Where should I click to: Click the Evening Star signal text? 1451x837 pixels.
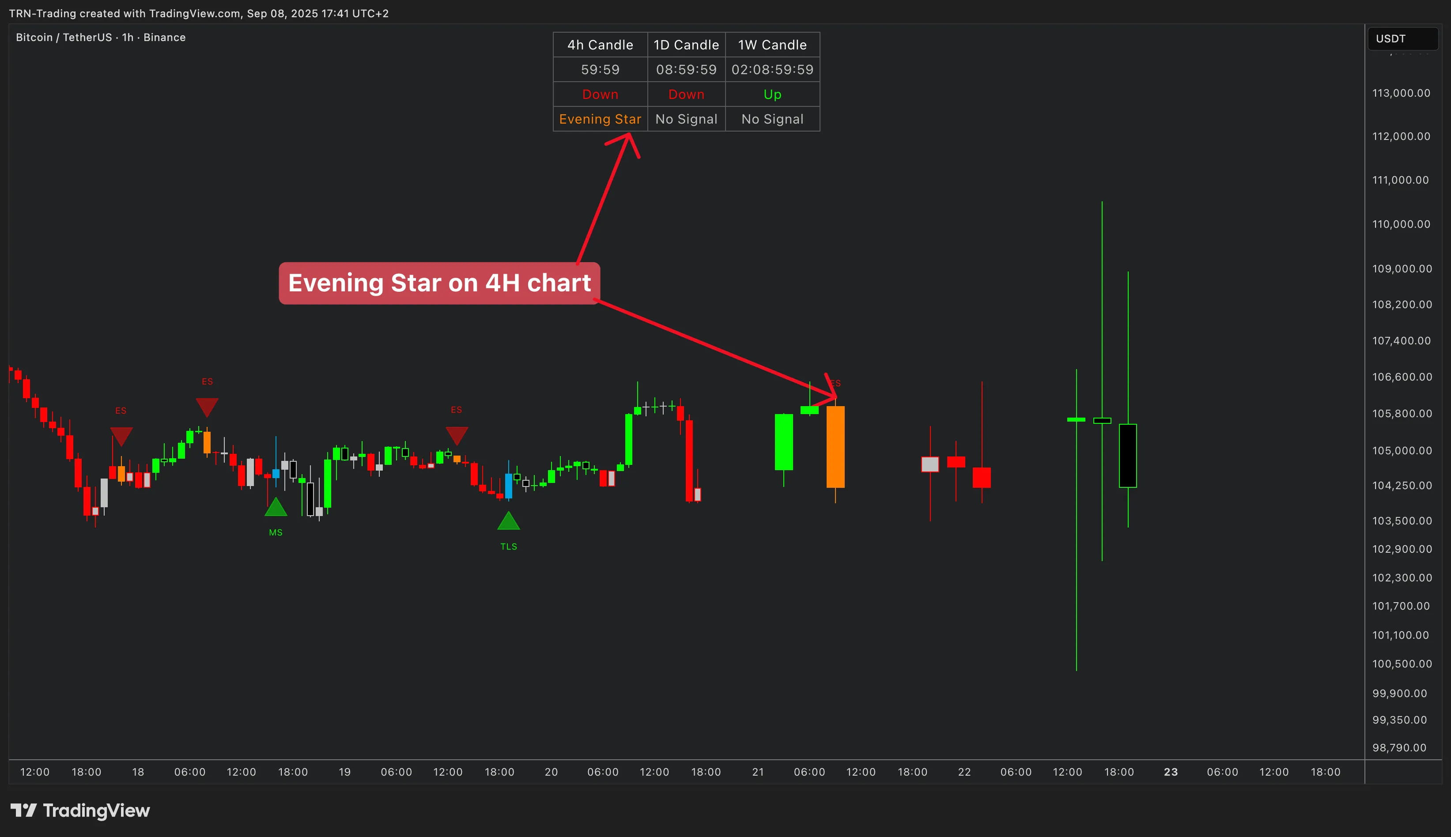600,119
